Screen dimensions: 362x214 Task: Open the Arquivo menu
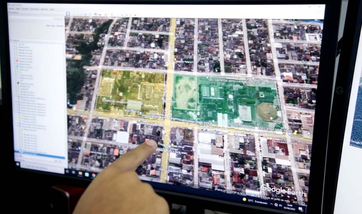(11, 9)
